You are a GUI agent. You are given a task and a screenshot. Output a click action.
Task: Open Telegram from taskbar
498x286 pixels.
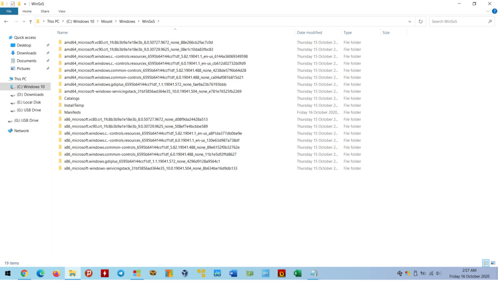click(x=121, y=273)
